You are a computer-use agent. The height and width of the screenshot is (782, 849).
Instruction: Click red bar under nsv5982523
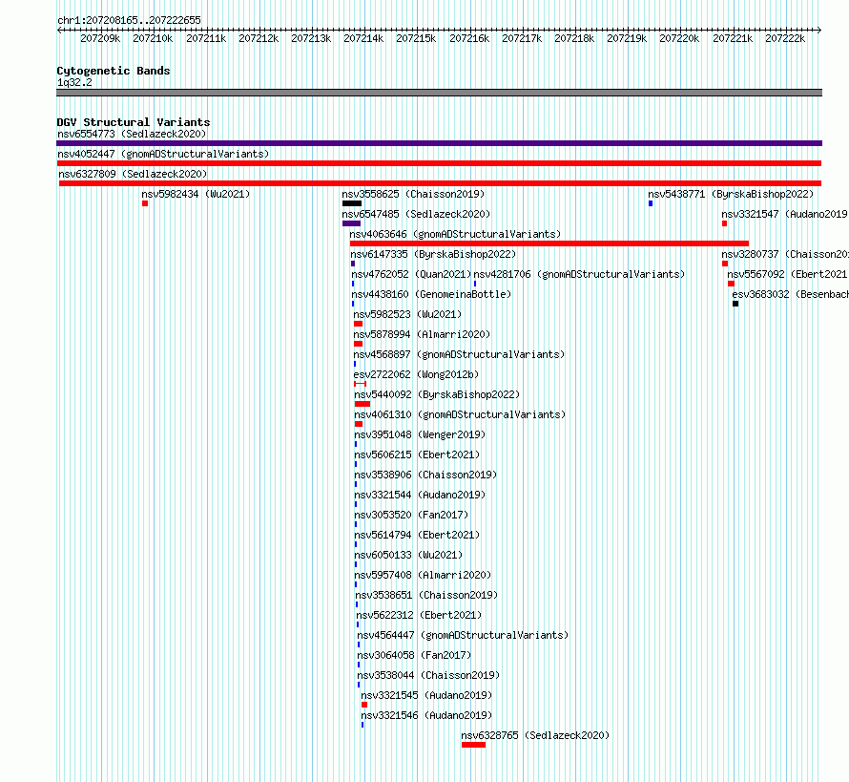tap(358, 324)
